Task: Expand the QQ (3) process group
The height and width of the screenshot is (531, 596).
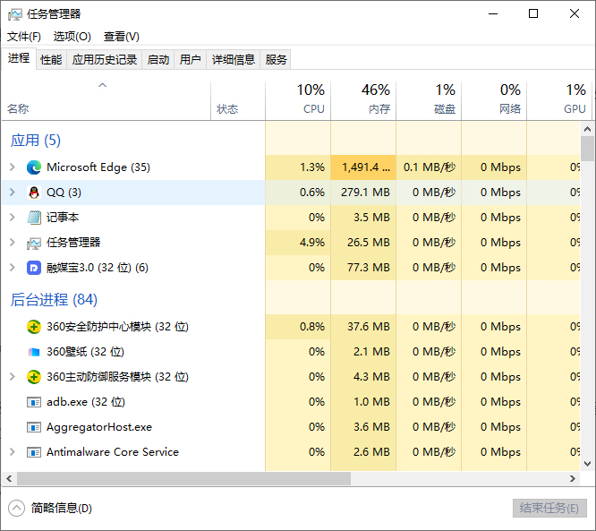Action: pos(13,193)
